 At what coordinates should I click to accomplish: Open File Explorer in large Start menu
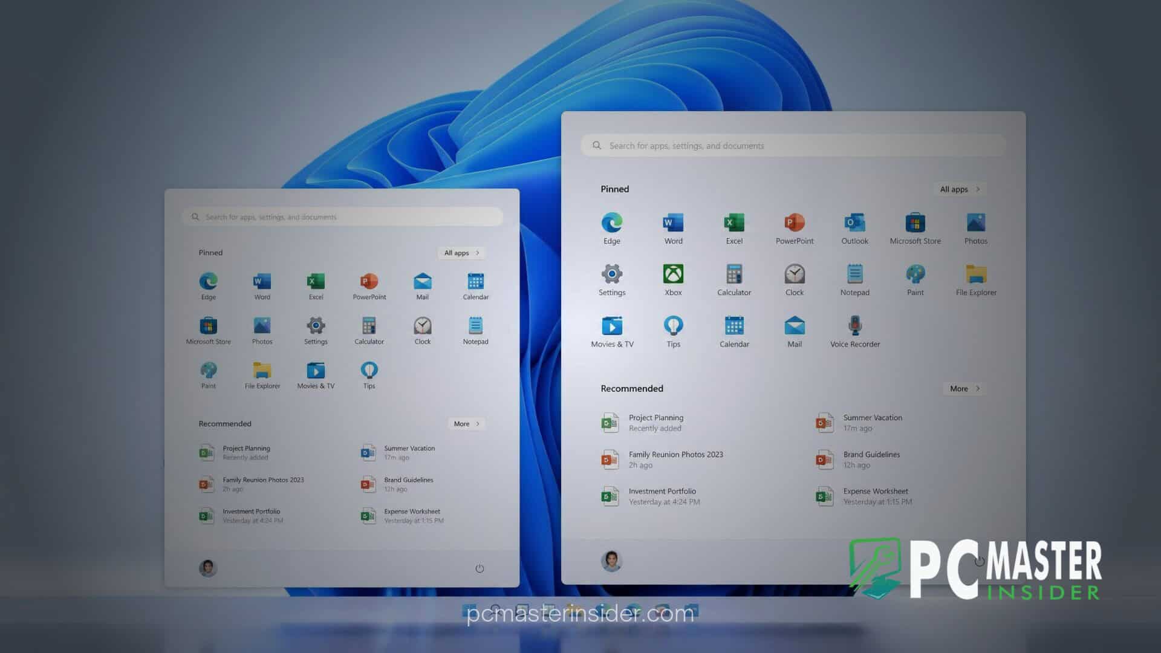click(x=976, y=279)
